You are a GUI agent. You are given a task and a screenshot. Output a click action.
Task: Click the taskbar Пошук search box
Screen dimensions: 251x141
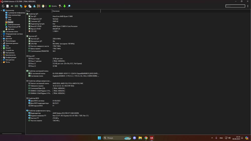click(x=117, y=138)
